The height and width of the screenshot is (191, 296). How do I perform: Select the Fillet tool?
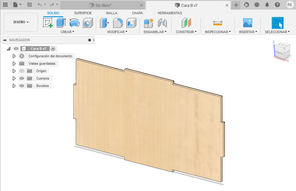118,23
